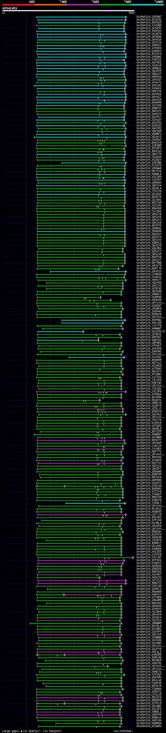Open hit UniRef100_Q3E9N7
The image size is (166, 733).
point(149,17)
